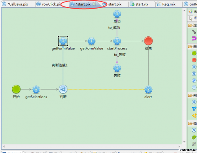The width and height of the screenshot is (197, 153).
Task: Click the 成功 gear node at top
Action: pos(117,14)
